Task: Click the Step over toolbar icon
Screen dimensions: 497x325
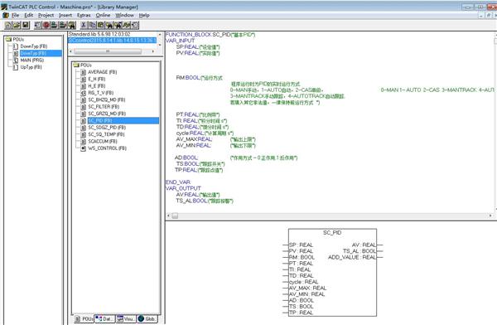Action: tap(55, 25)
